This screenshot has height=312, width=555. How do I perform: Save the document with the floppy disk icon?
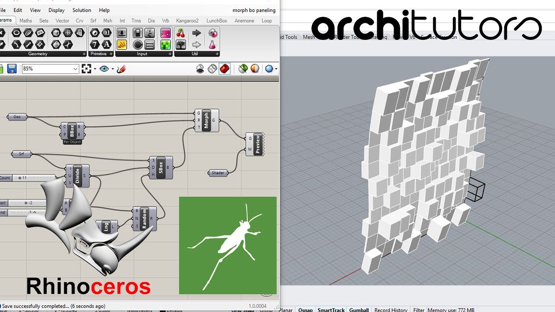12,68
